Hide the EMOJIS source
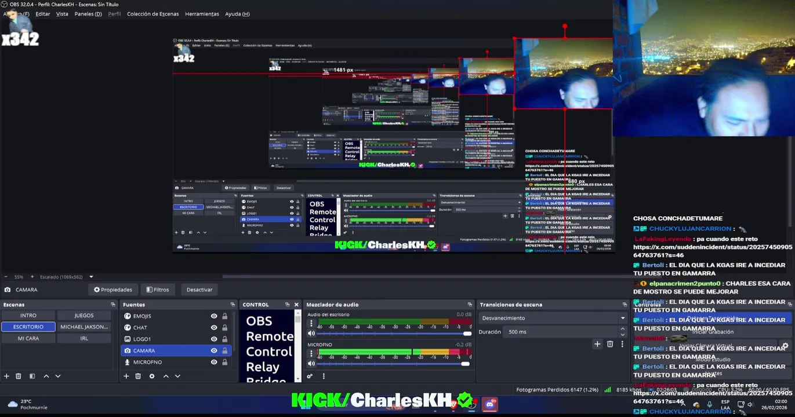The height and width of the screenshot is (417, 795). [x=214, y=316]
